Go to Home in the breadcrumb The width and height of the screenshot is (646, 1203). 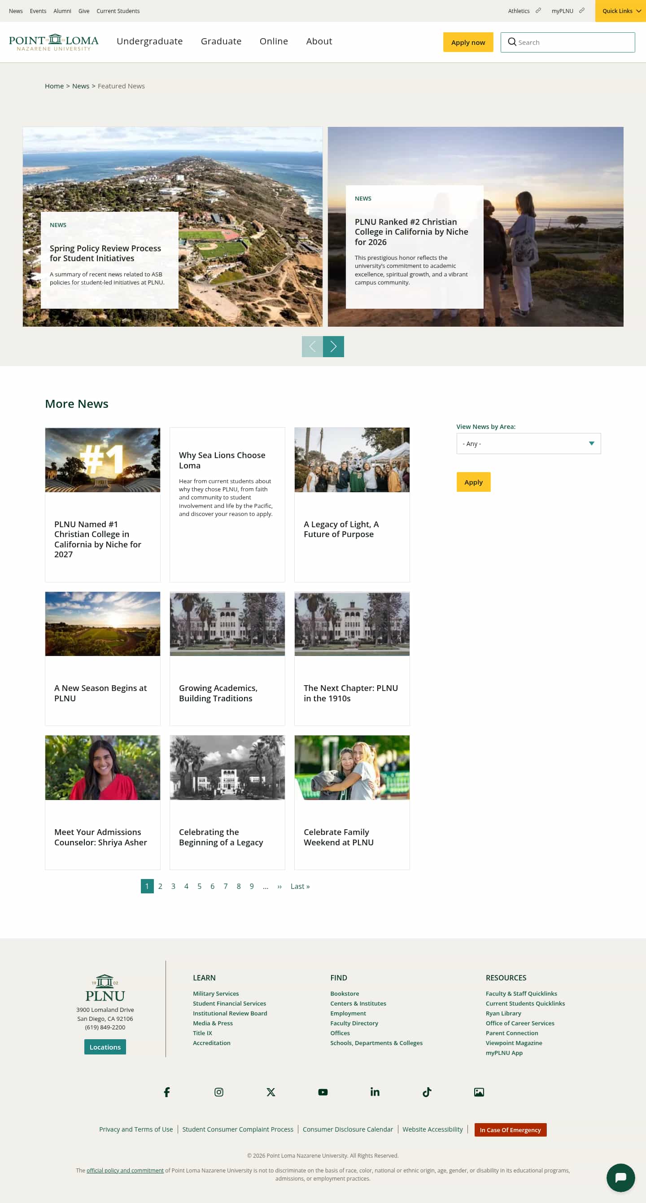click(x=54, y=86)
